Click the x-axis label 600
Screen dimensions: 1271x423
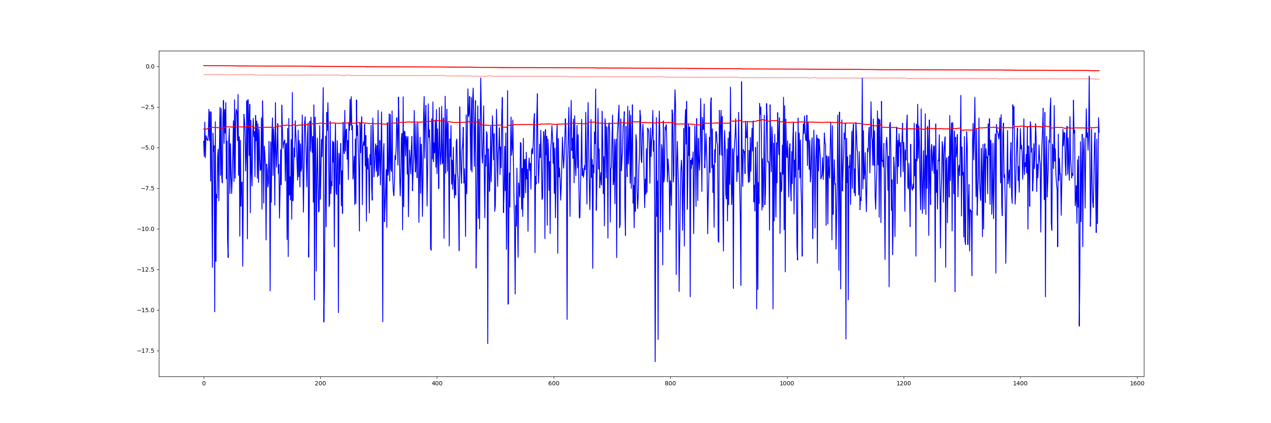[x=554, y=384]
